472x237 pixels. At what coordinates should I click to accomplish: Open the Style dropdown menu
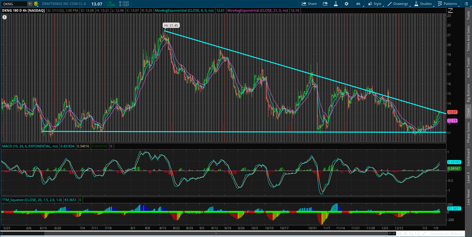click(x=374, y=4)
